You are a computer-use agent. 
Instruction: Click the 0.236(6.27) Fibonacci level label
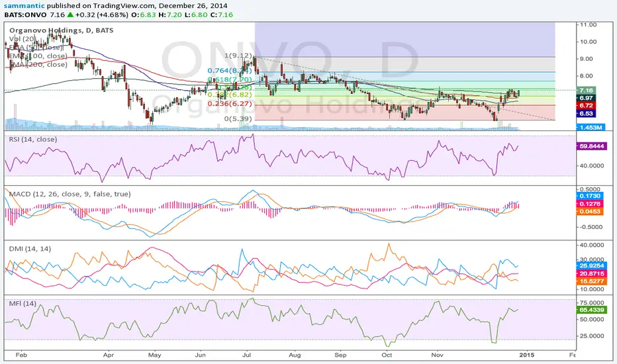[230, 103]
